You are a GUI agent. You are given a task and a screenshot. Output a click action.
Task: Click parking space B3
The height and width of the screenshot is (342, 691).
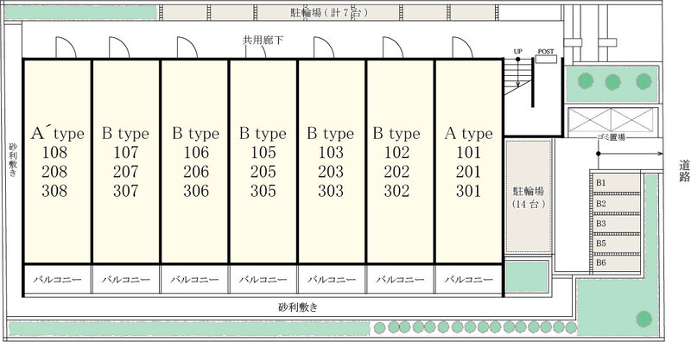[x=618, y=224]
